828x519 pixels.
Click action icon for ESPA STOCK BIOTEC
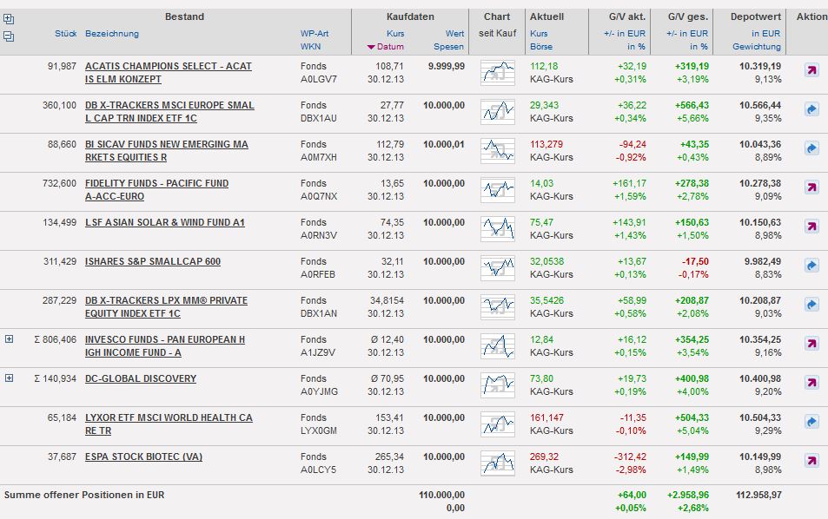click(x=811, y=461)
